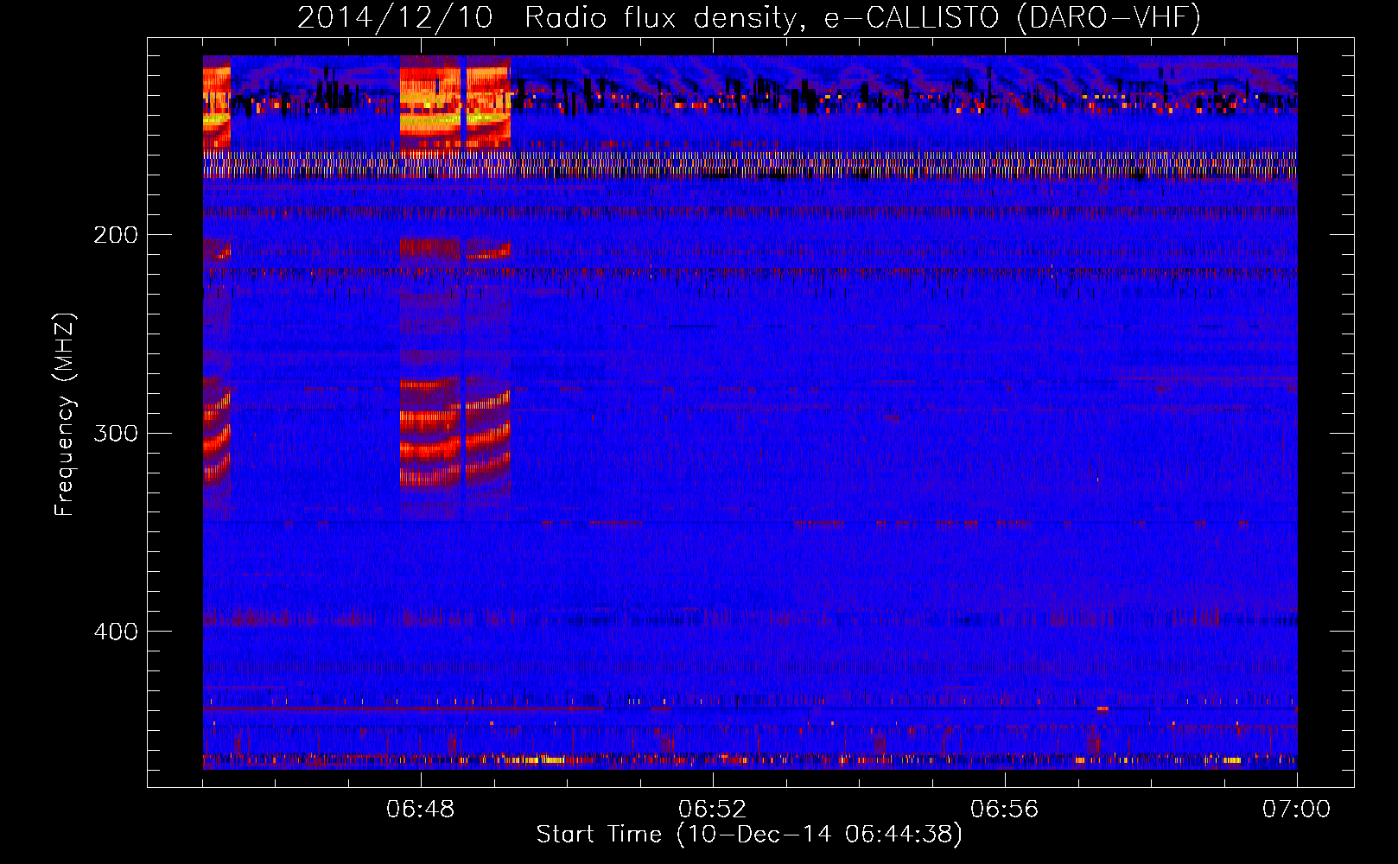Select the 07:00 time tick label

[x=1297, y=810]
